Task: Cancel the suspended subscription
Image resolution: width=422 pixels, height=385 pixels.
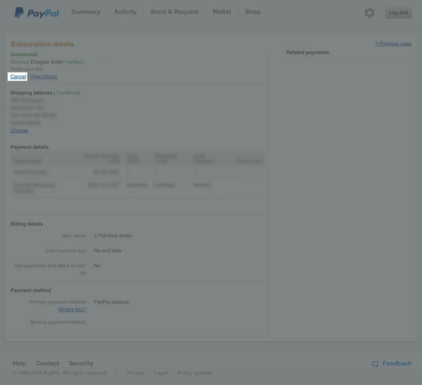Action: (x=18, y=77)
